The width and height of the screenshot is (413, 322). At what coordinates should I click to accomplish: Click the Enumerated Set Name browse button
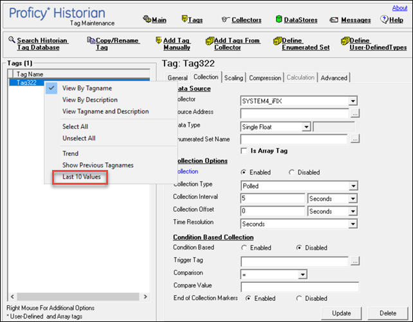[355, 139]
